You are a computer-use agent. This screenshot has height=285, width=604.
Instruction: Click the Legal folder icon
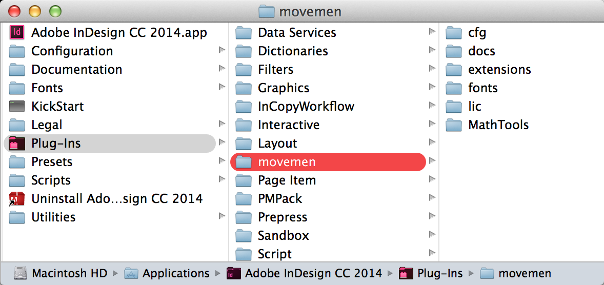pyautogui.click(x=16, y=125)
